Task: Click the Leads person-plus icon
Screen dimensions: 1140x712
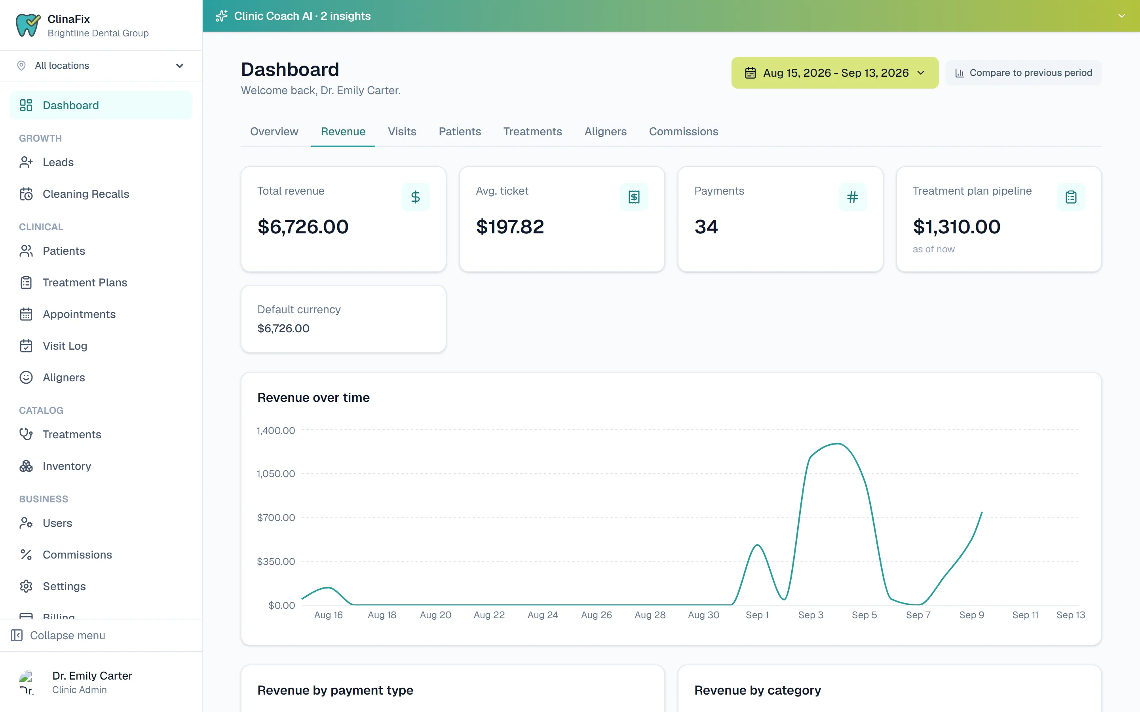Action: coord(26,162)
